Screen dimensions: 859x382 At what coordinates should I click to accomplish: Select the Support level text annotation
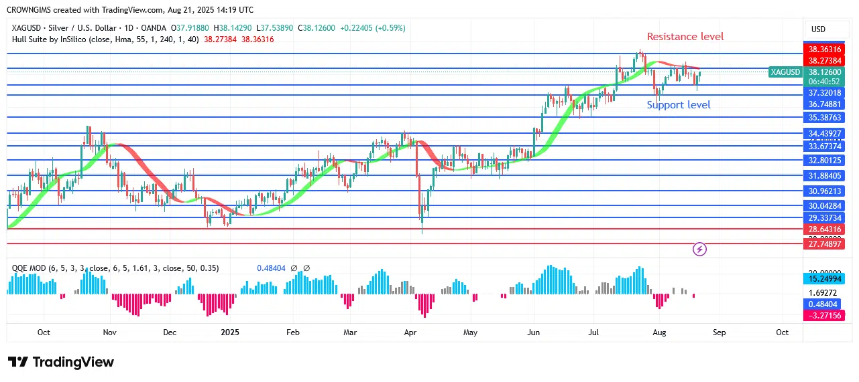pos(678,105)
